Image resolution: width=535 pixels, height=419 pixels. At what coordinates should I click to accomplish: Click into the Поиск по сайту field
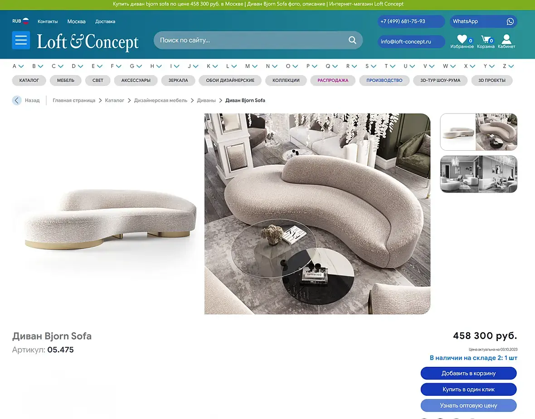pos(253,40)
